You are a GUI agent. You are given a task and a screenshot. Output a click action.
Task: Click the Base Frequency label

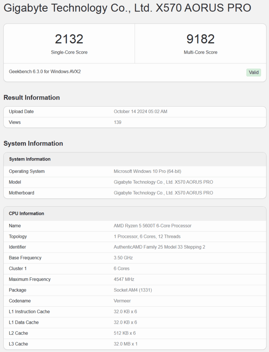click(25, 258)
